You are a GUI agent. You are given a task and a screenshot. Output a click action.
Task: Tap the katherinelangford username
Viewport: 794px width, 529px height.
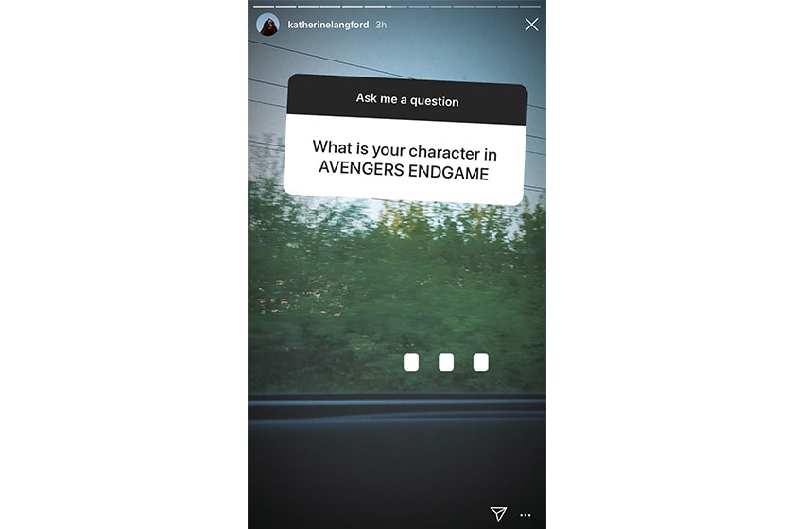pyautogui.click(x=328, y=25)
